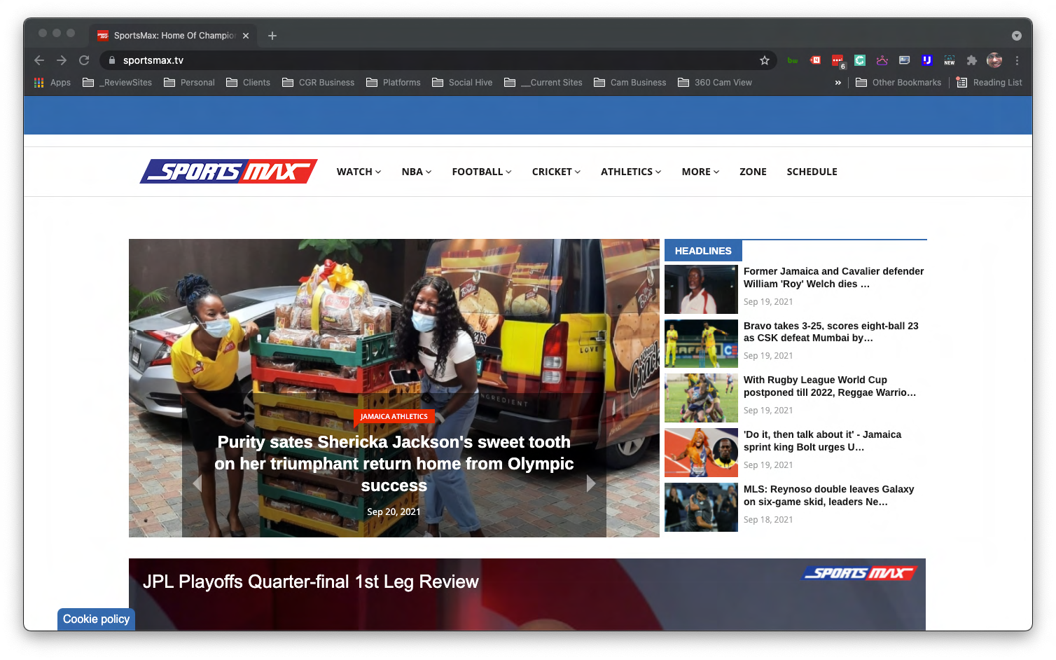1056x660 pixels.
Task: Expand the CRICKET navigation dropdown
Action: click(555, 172)
